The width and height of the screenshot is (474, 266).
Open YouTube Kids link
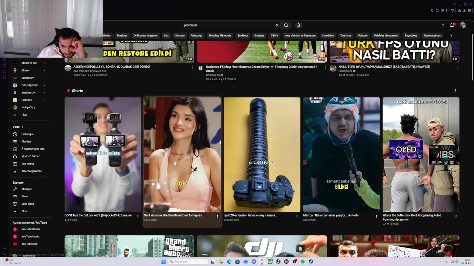point(29,244)
